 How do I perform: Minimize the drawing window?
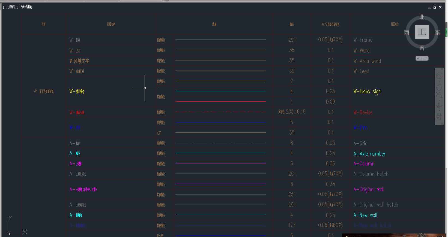coord(429,8)
